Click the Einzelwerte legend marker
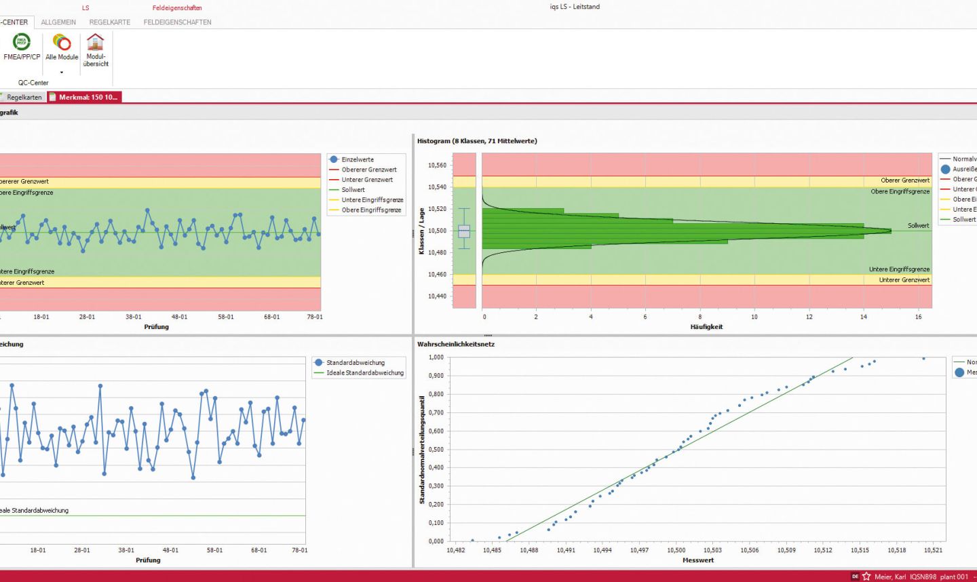 [x=334, y=159]
